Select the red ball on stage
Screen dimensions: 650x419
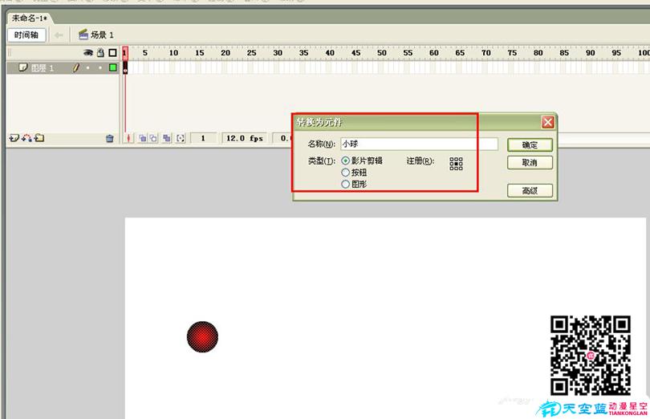202,337
